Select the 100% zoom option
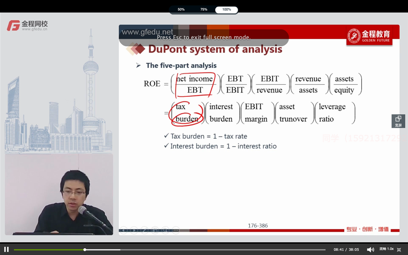Image resolution: width=408 pixels, height=255 pixels. [x=226, y=10]
